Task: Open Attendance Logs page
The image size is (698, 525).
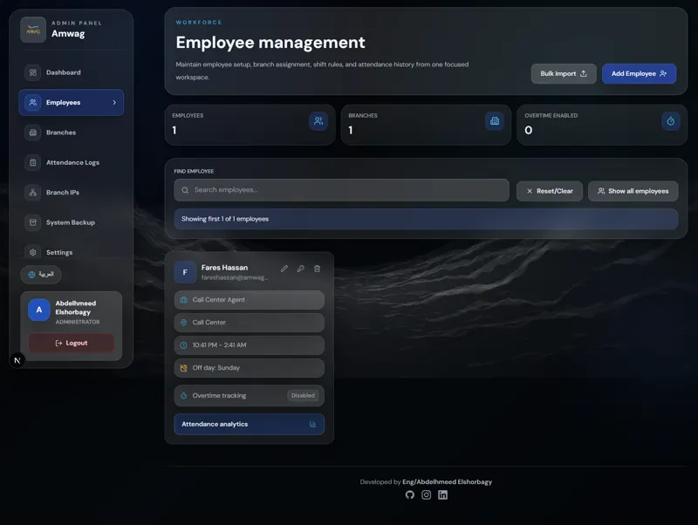Action: (71, 162)
